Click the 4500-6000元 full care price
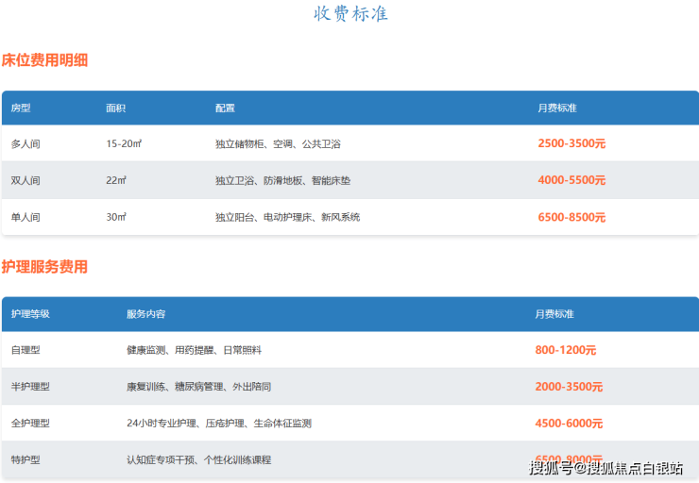This screenshot has height=483, width=699. (569, 424)
